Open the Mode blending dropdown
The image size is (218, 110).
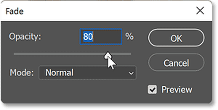pos(87,73)
